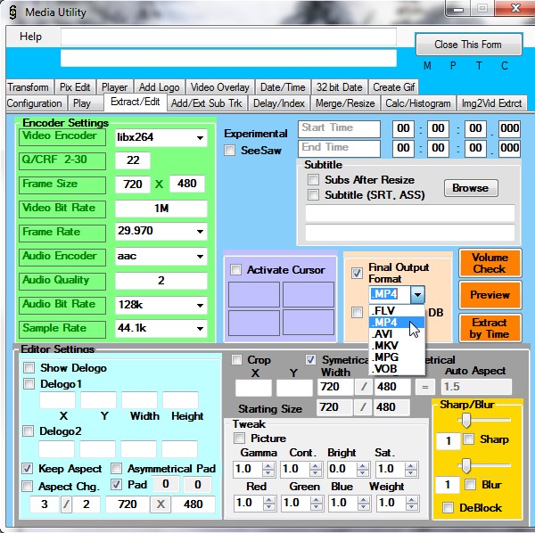The width and height of the screenshot is (535, 533).
Task: Check Subs After Resize
Action: coord(313,179)
